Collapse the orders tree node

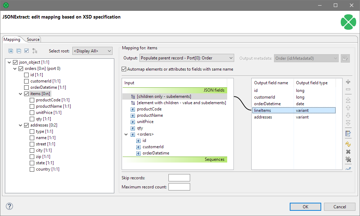[15, 69]
